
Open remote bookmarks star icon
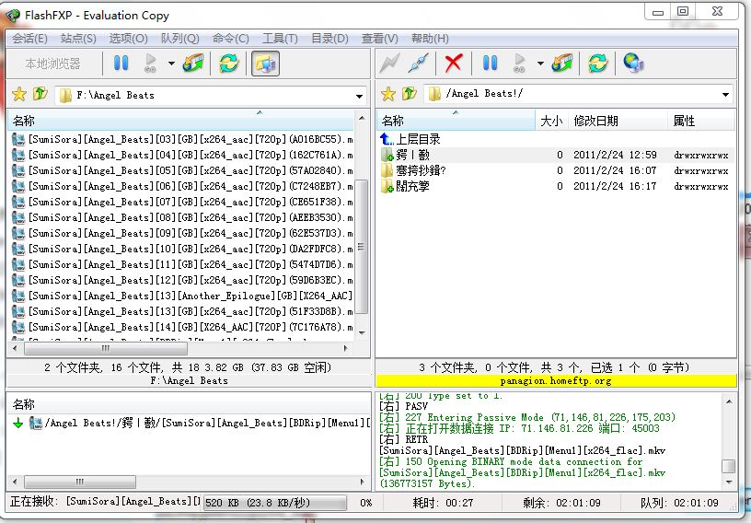[388, 94]
